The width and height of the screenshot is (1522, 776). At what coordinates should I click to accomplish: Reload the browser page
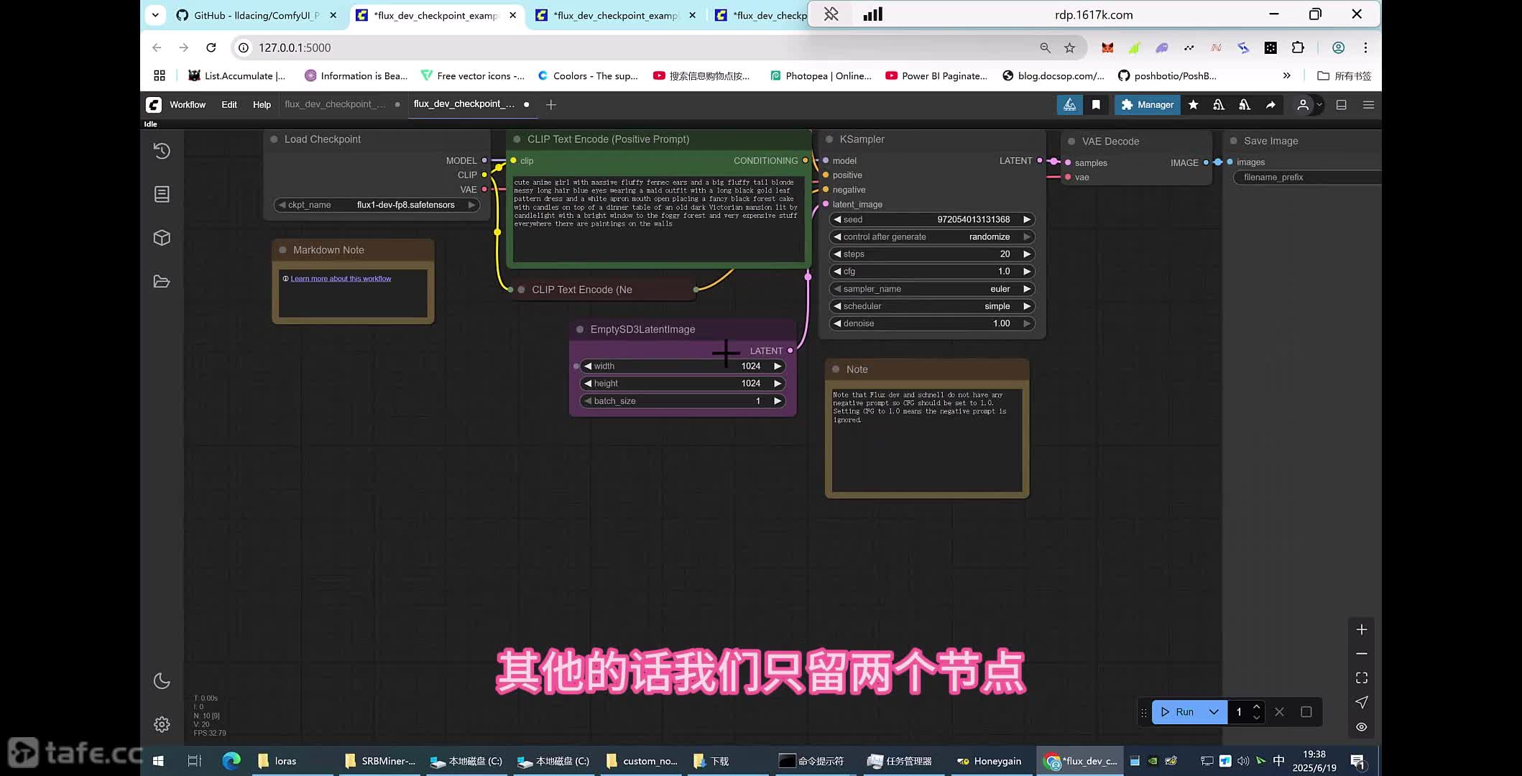click(x=211, y=47)
